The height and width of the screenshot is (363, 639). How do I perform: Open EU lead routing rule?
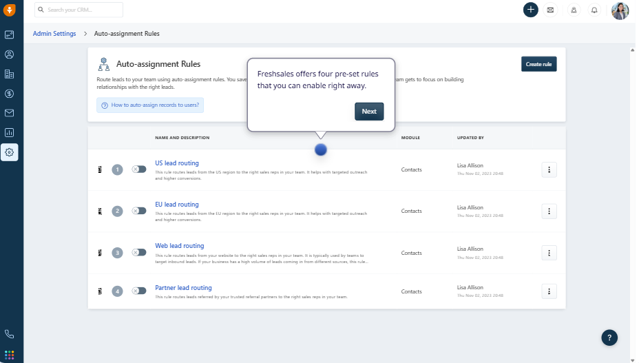(177, 205)
